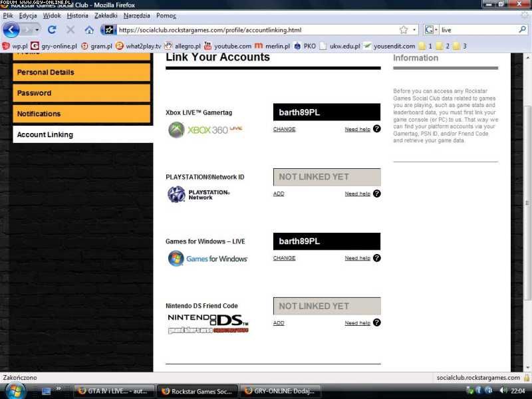
Task: Open the gry-online.pl bookmark
Action: pyautogui.click(x=54, y=46)
